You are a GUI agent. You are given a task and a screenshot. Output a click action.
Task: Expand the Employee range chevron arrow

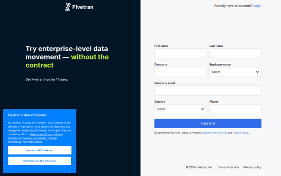tap(257, 72)
